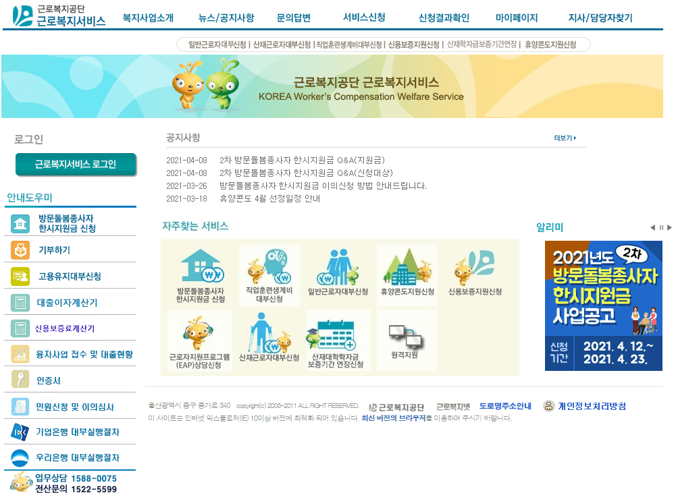Click the 근로복지서비스 로그인 button

(76, 164)
